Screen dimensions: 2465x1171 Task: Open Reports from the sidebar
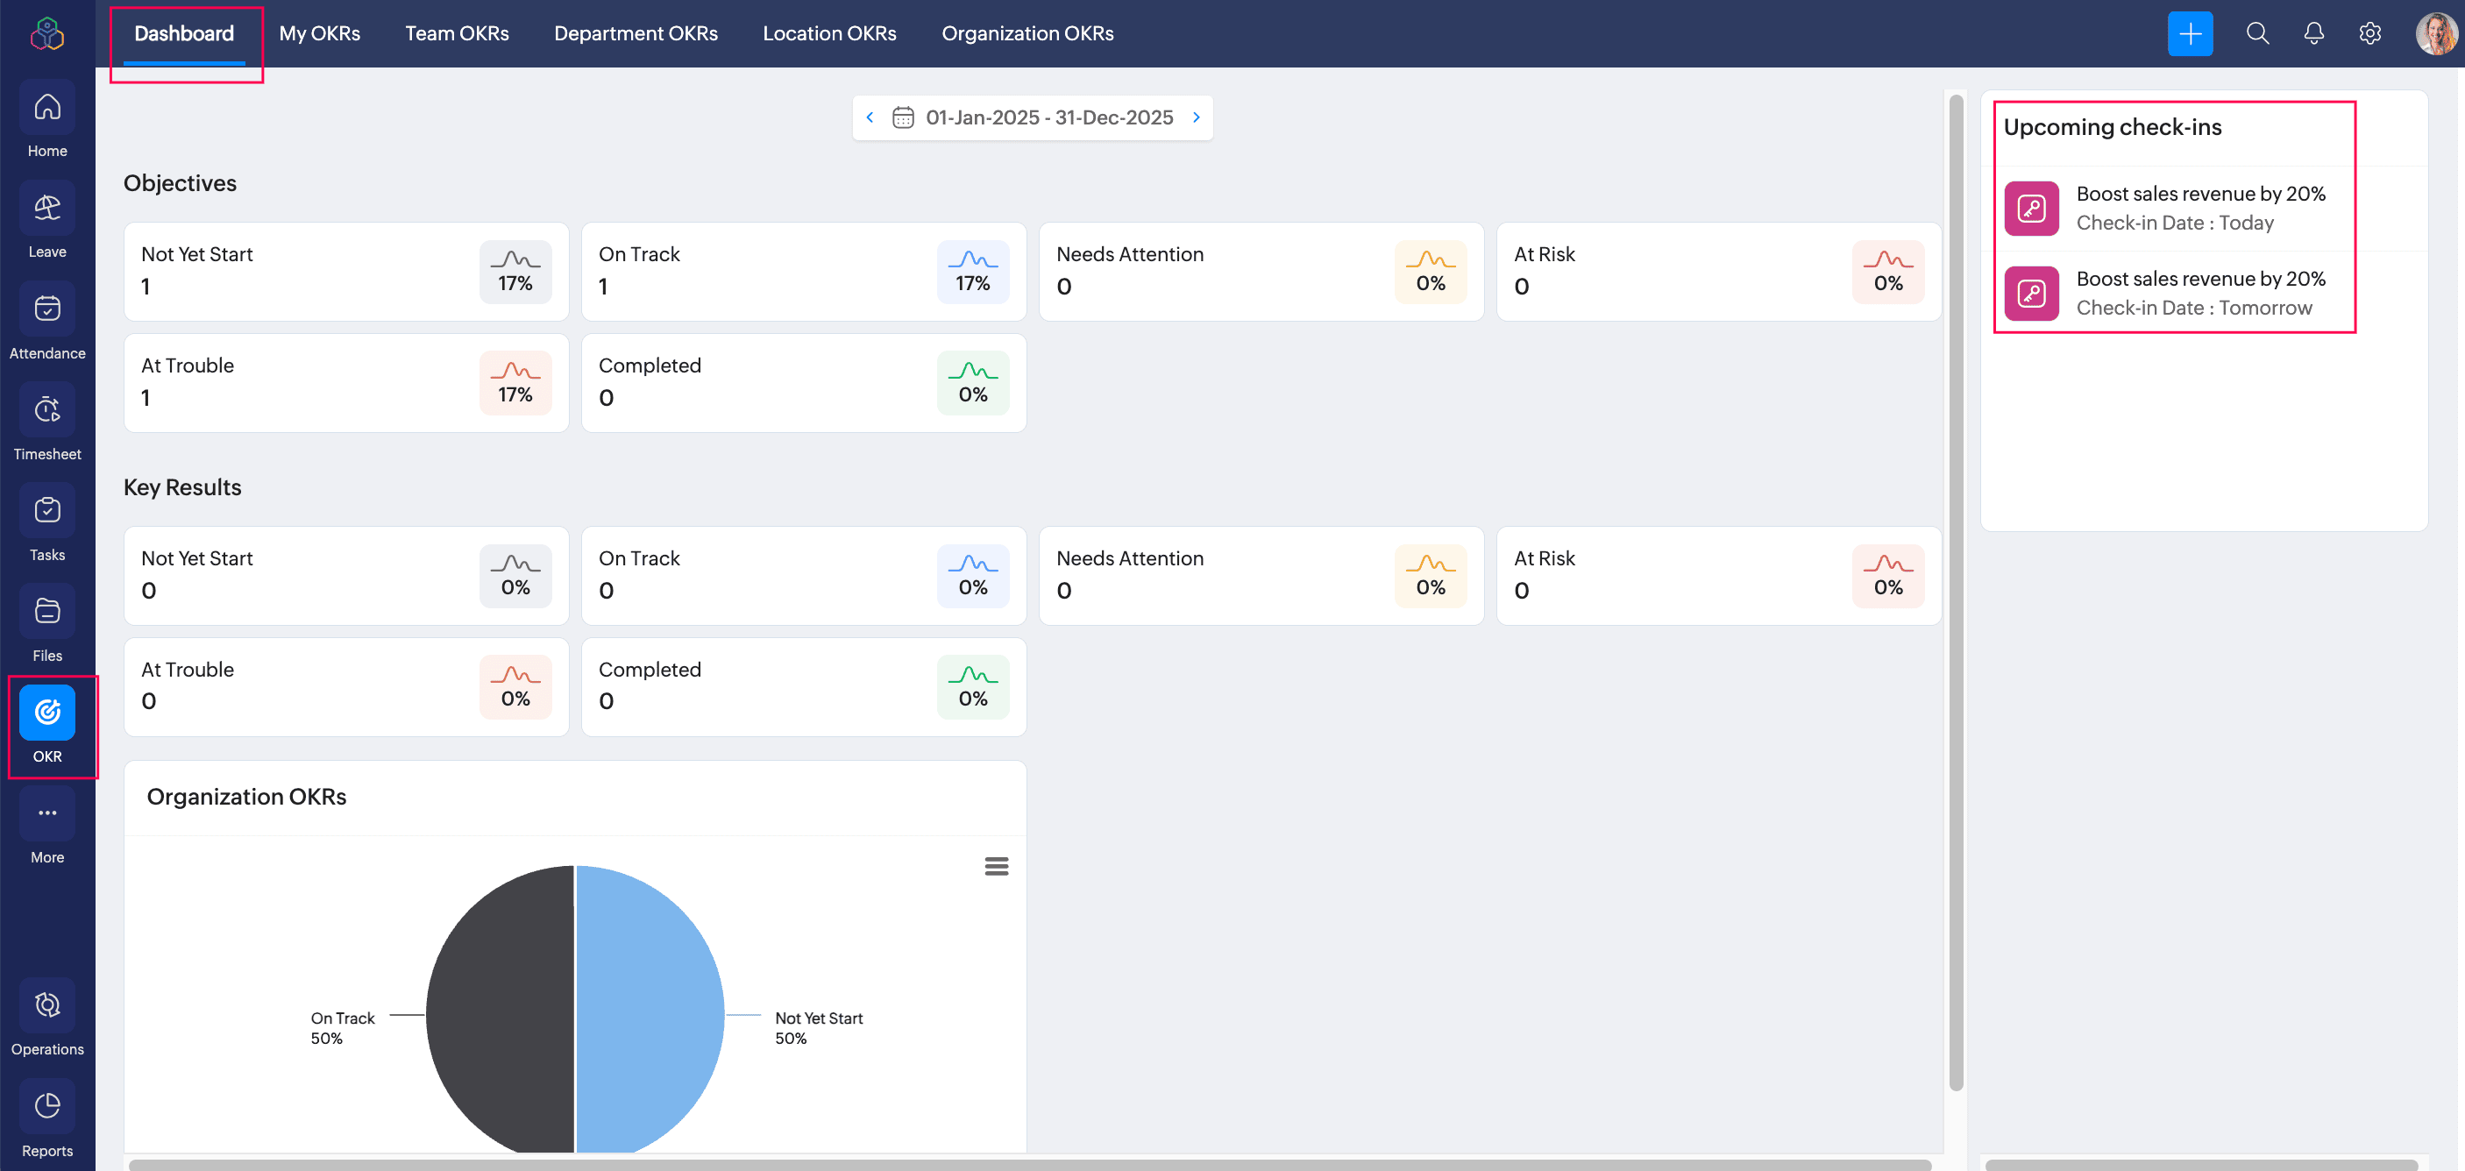click(46, 1107)
